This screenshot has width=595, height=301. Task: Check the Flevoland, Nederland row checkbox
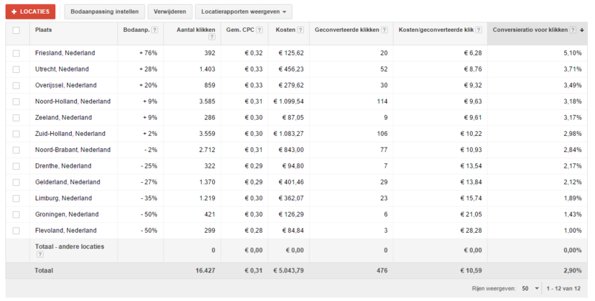[x=16, y=231]
